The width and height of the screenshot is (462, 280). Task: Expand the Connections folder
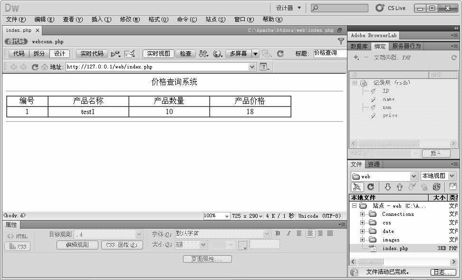click(x=362, y=214)
